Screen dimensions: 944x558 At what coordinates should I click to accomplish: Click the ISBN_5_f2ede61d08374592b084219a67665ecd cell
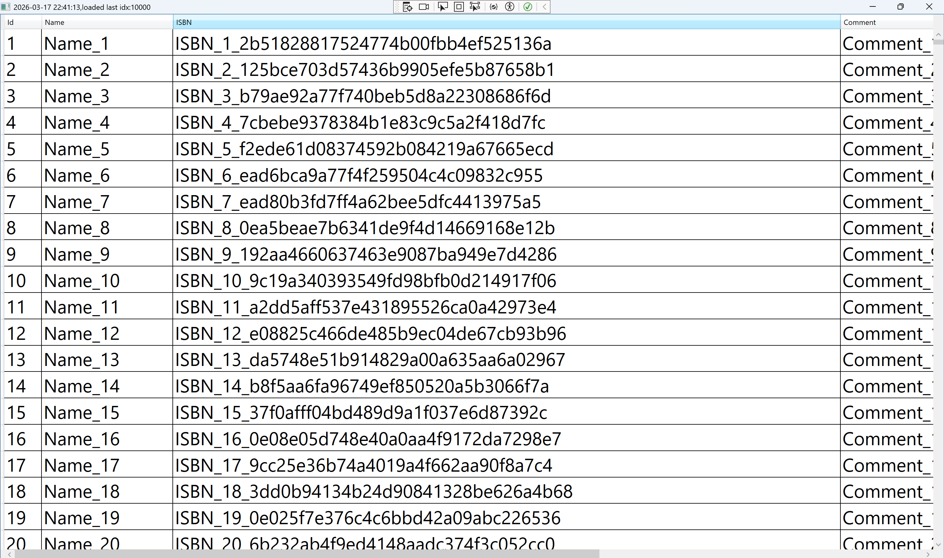click(x=507, y=148)
